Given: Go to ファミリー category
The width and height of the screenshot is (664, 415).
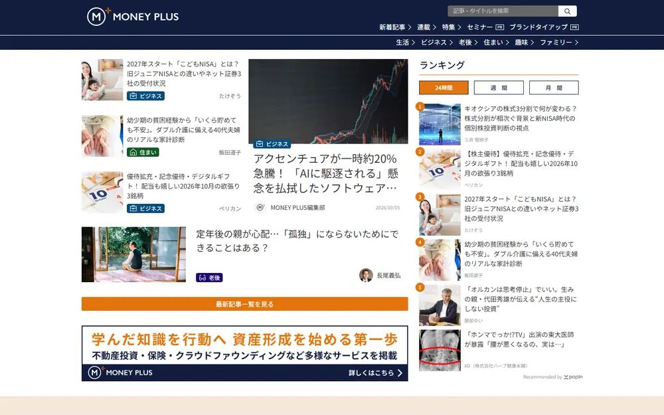Looking at the screenshot, I should [559, 42].
